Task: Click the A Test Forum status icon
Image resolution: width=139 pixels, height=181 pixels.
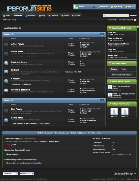Action: tap(6, 45)
